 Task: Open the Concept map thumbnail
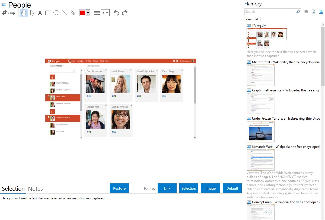click(x=260, y=212)
